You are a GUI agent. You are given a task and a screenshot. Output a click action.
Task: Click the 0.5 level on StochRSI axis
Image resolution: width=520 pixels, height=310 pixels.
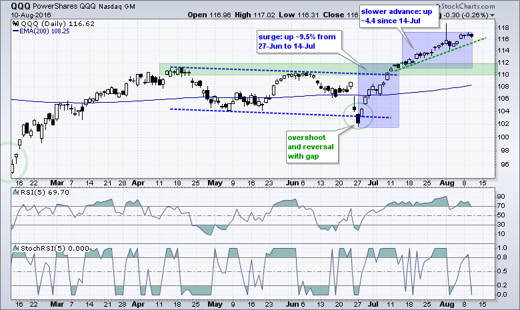503,271
